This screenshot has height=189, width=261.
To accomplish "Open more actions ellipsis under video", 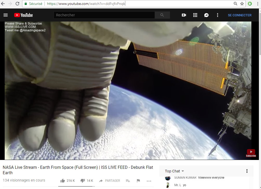I will (x=149, y=181).
